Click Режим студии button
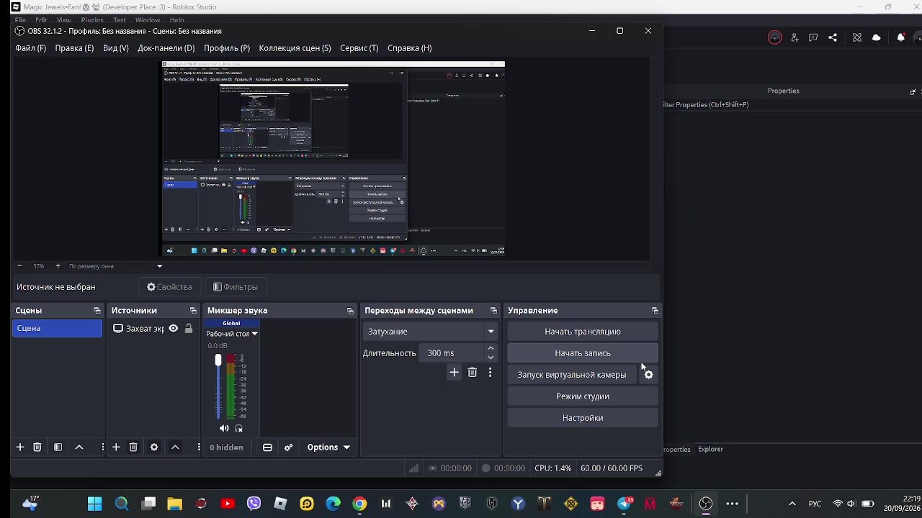Screen dimensions: 922x518 [583, 396]
